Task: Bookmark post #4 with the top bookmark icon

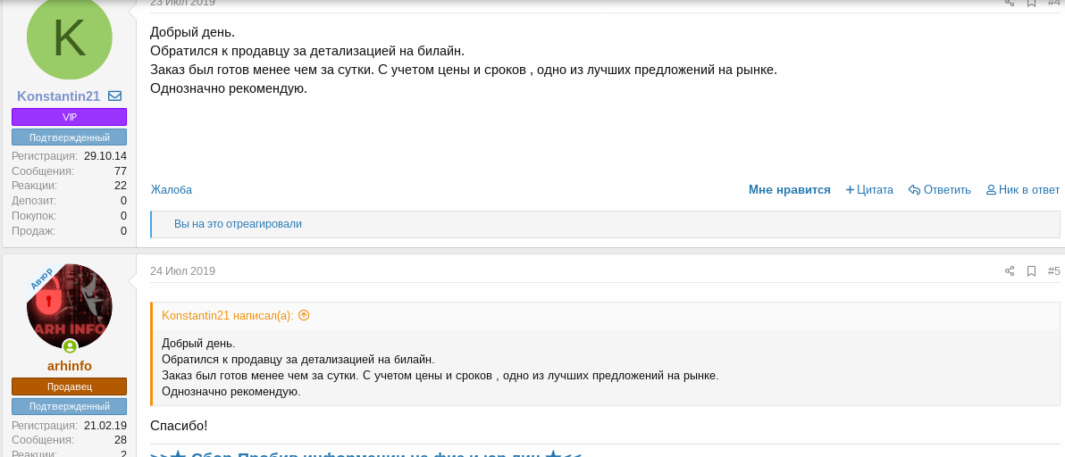Action: [x=1031, y=3]
